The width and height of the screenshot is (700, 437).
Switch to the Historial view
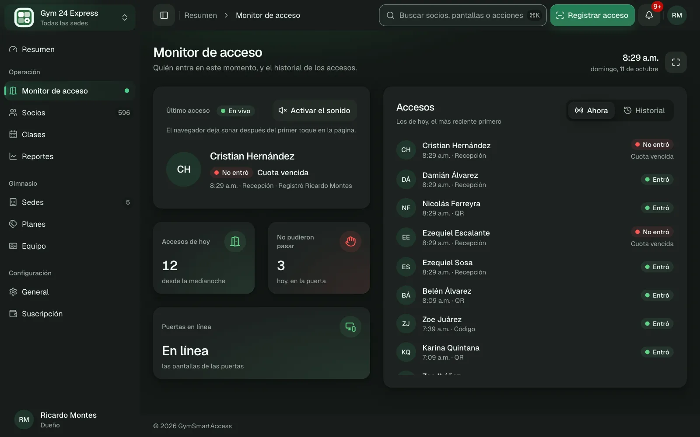[x=644, y=111]
